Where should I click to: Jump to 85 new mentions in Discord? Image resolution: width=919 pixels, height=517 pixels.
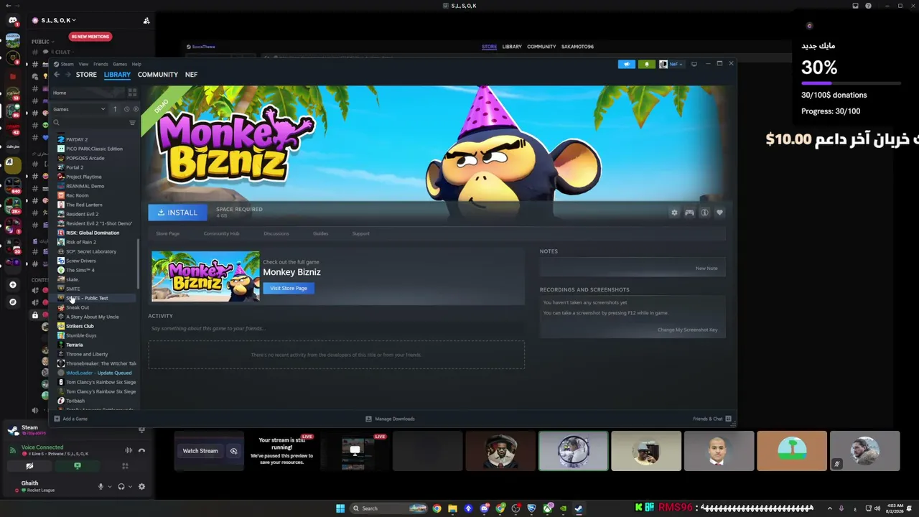coord(90,37)
